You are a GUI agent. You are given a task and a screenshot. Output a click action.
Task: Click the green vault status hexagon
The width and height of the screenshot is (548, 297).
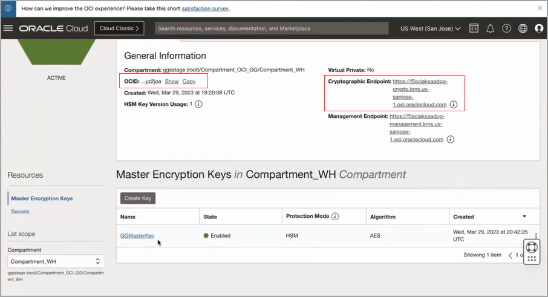point(56,51)
